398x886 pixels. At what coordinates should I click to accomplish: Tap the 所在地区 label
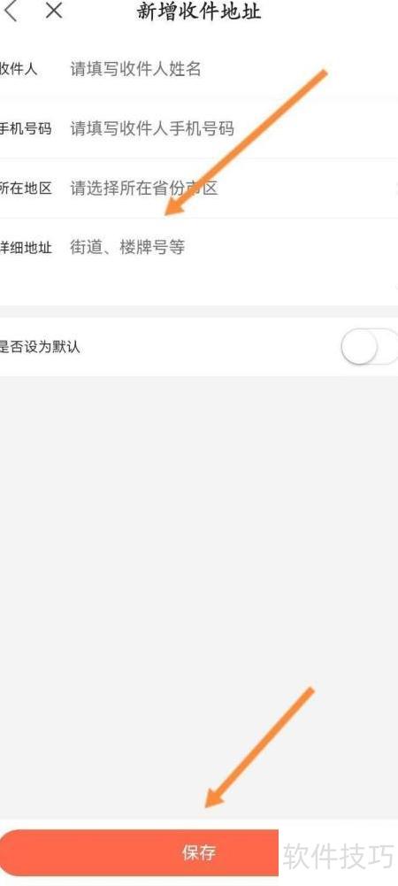click(26, 189)
